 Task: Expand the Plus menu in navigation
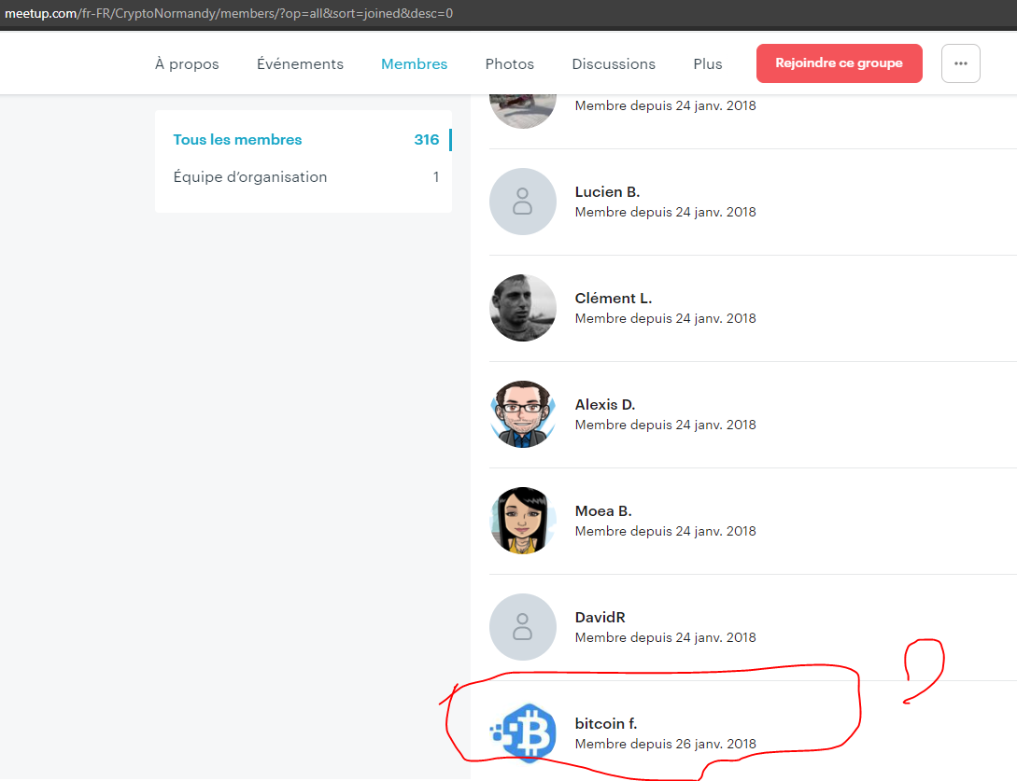(707, 64)
